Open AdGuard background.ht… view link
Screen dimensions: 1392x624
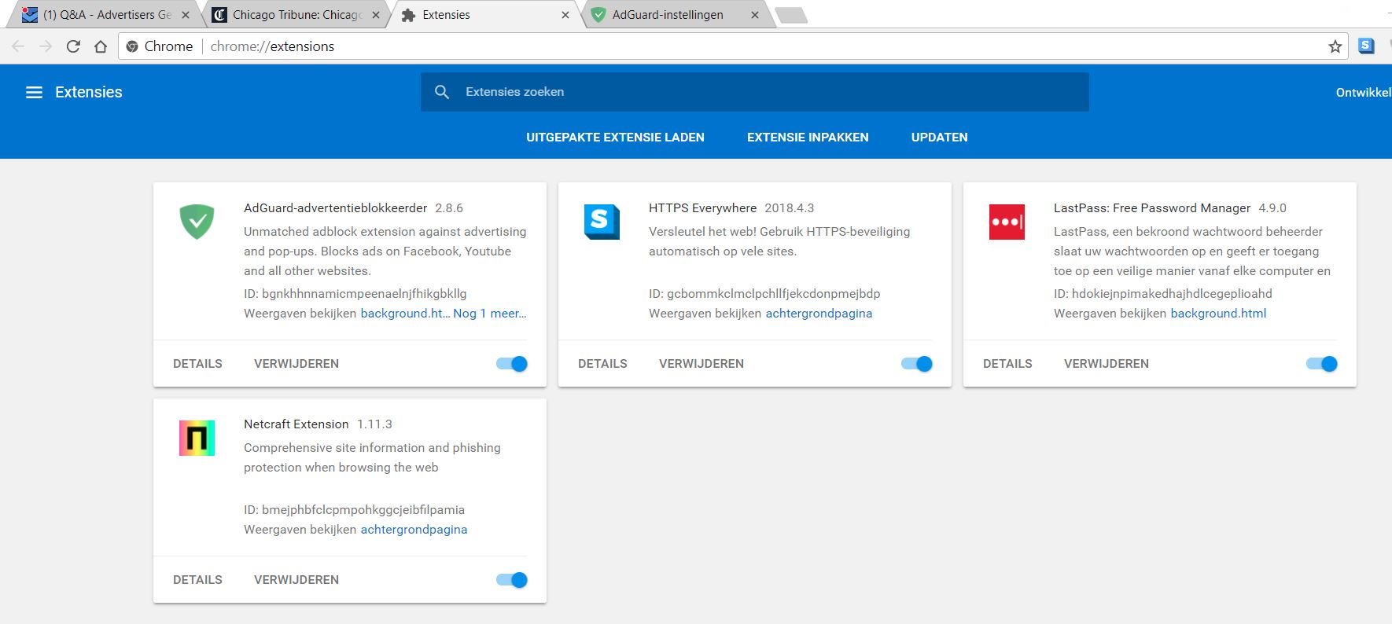point(405,314)
